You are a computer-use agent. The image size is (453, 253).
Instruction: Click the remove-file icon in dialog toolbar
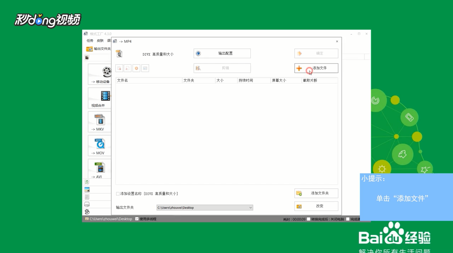[119, 68]
